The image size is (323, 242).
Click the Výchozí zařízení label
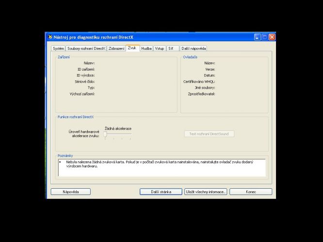coord(82,94)
